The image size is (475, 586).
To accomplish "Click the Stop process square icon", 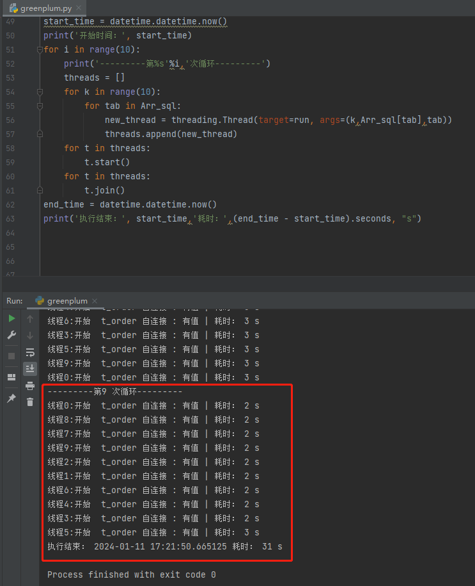I will click(12, 356).
